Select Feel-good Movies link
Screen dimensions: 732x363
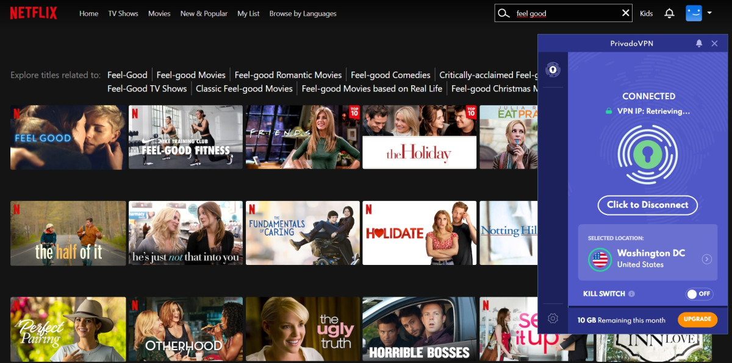click(191, 75)
